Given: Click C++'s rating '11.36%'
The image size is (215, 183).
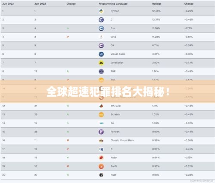Looking at the screenshot, I should [156, 28].
